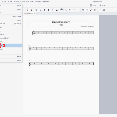Select the dotted note (augmentation dot) tool
117x117 pixels.
28,10
